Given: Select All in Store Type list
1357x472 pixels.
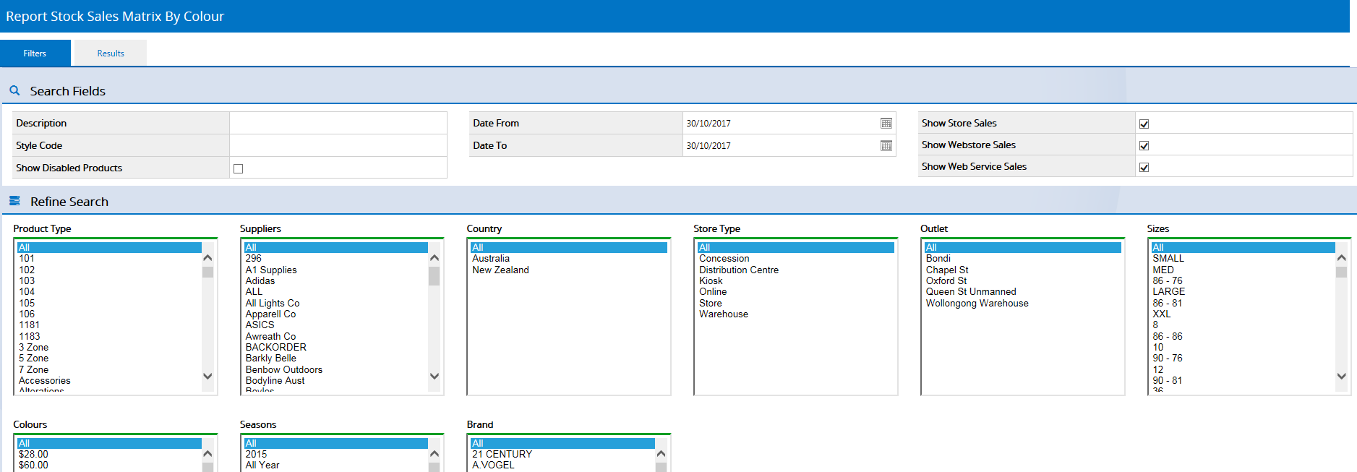Looking at the screenshot, I should pyautogui.click(x=796, y=247).
